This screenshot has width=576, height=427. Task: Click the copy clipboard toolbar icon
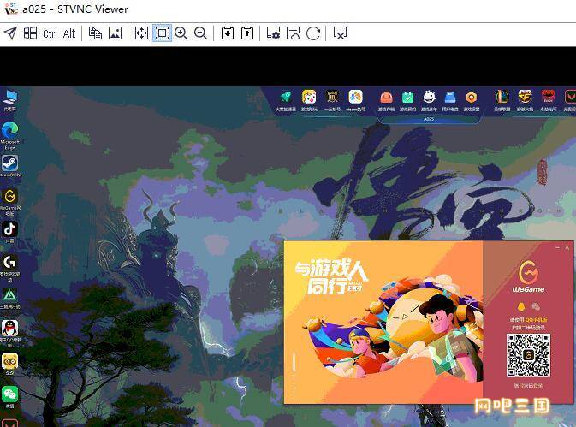[96, 33]
